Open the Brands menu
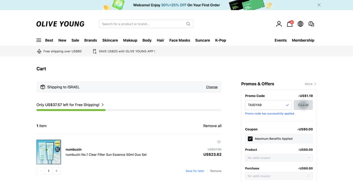 [x=91, y=40]
